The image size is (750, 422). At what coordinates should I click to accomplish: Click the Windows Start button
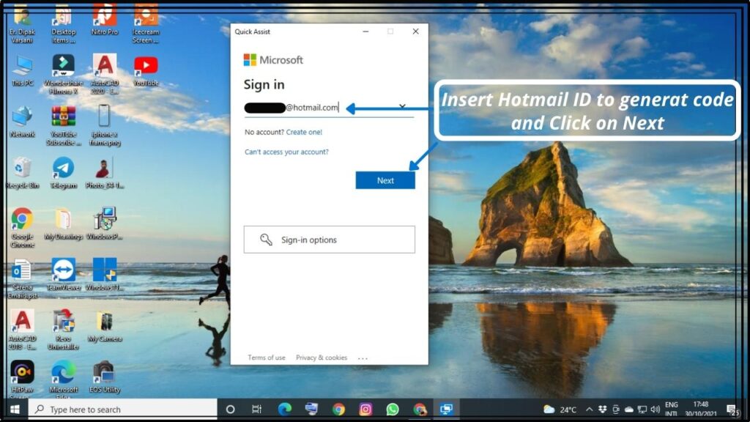14,409
